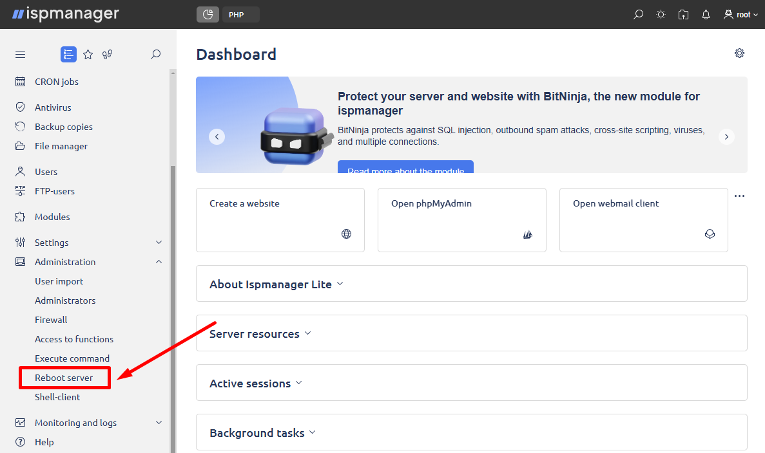Screen dimensions: 765x453
Task: Open Access to functions
Action: (x=73, y=339)
